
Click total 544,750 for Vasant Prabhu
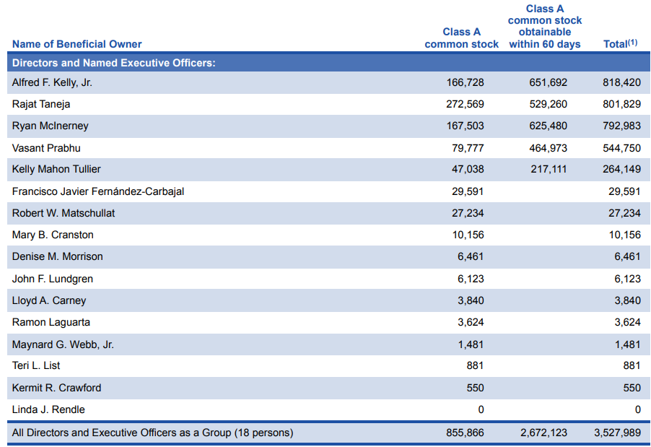(621, 148)
